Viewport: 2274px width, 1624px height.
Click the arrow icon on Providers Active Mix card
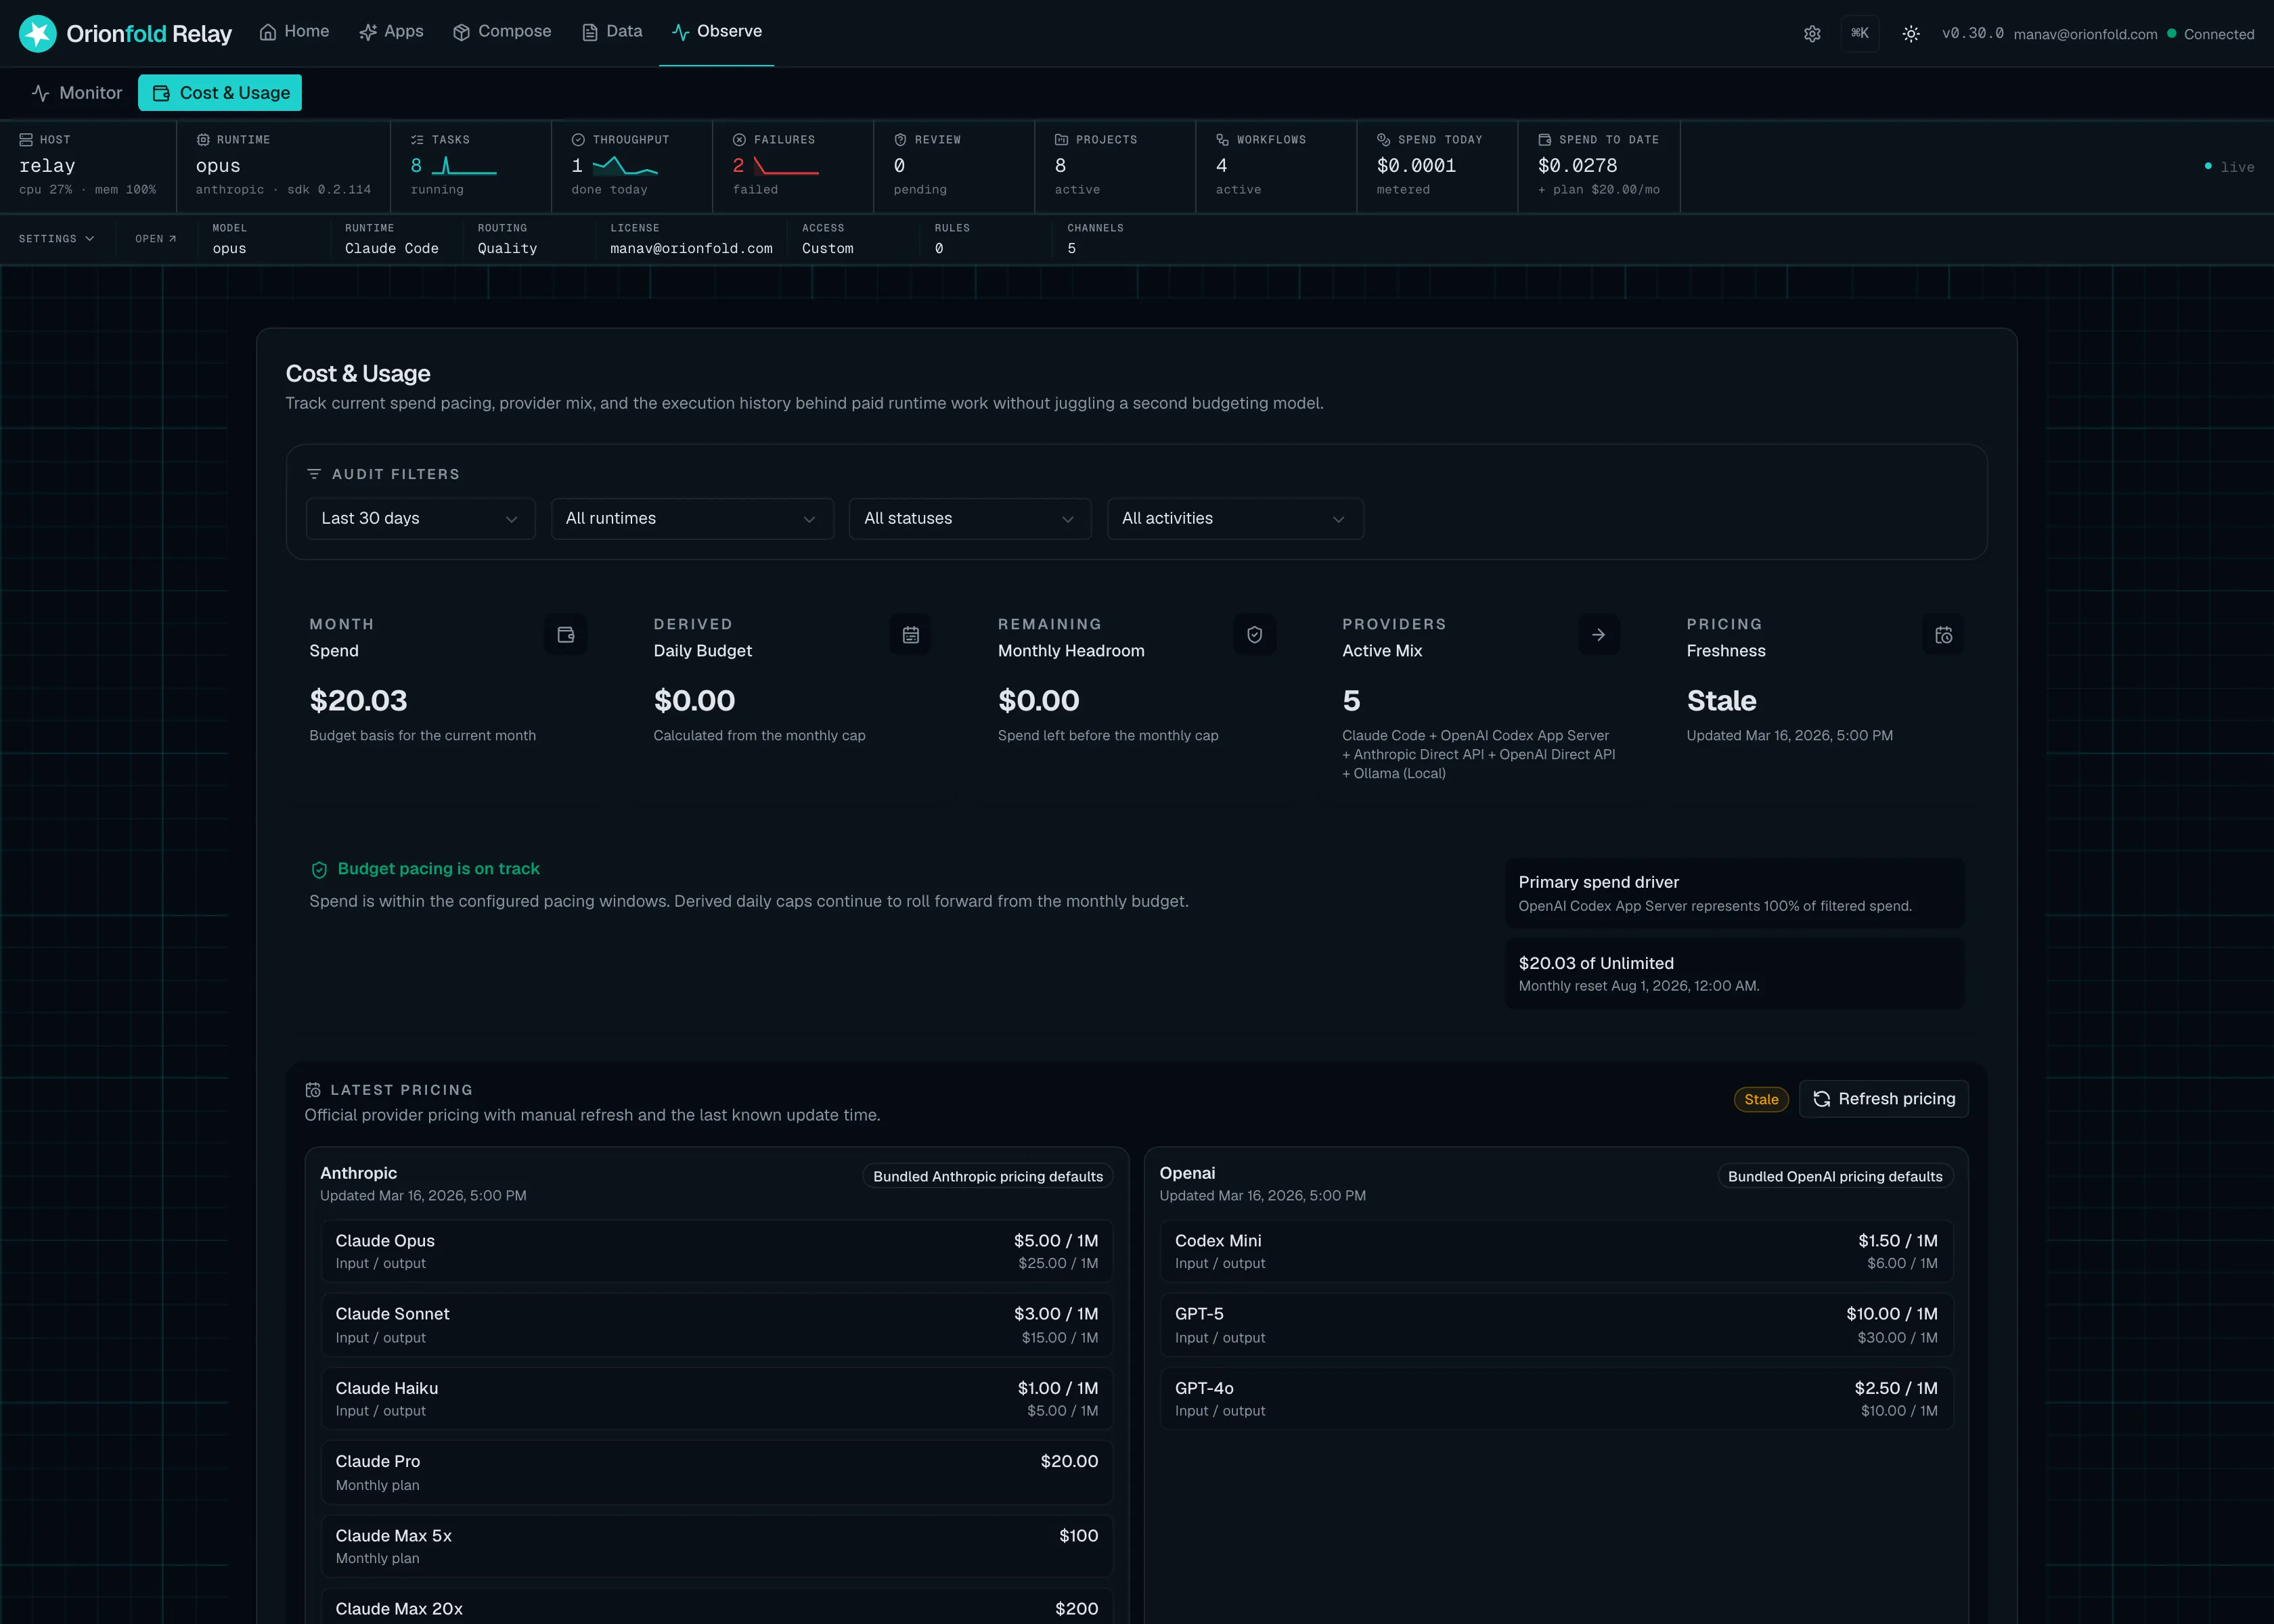1599,635
